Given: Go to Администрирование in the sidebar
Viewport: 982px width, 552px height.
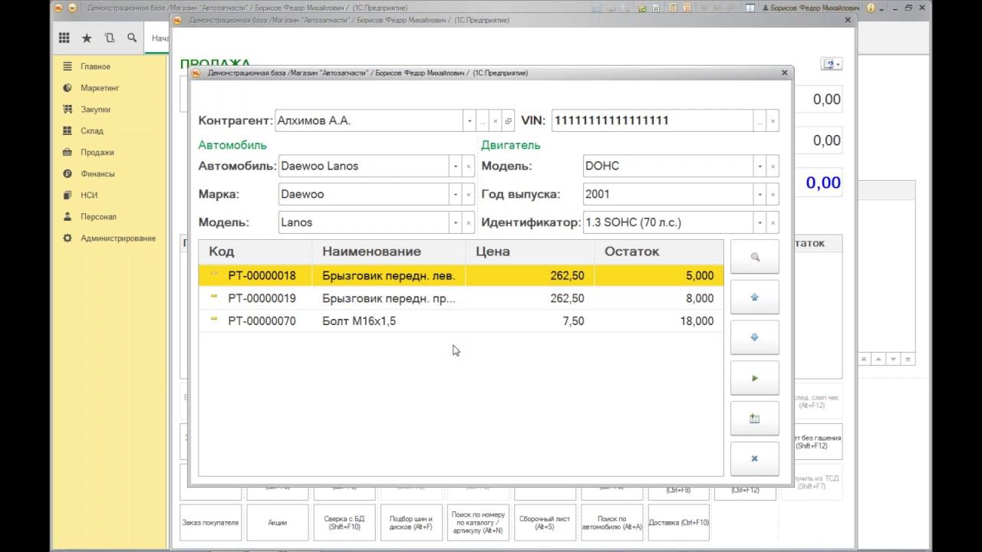Looking at the screenshot, I should (x=117, y=238).
